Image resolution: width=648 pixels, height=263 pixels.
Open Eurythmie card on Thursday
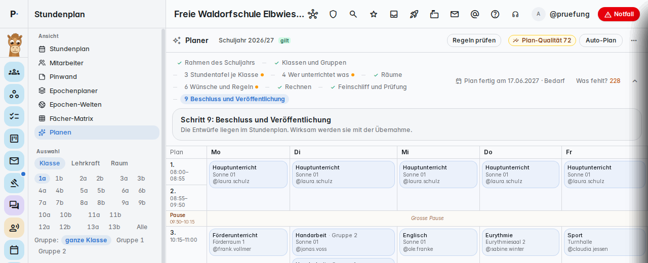[x=520, y=242]
